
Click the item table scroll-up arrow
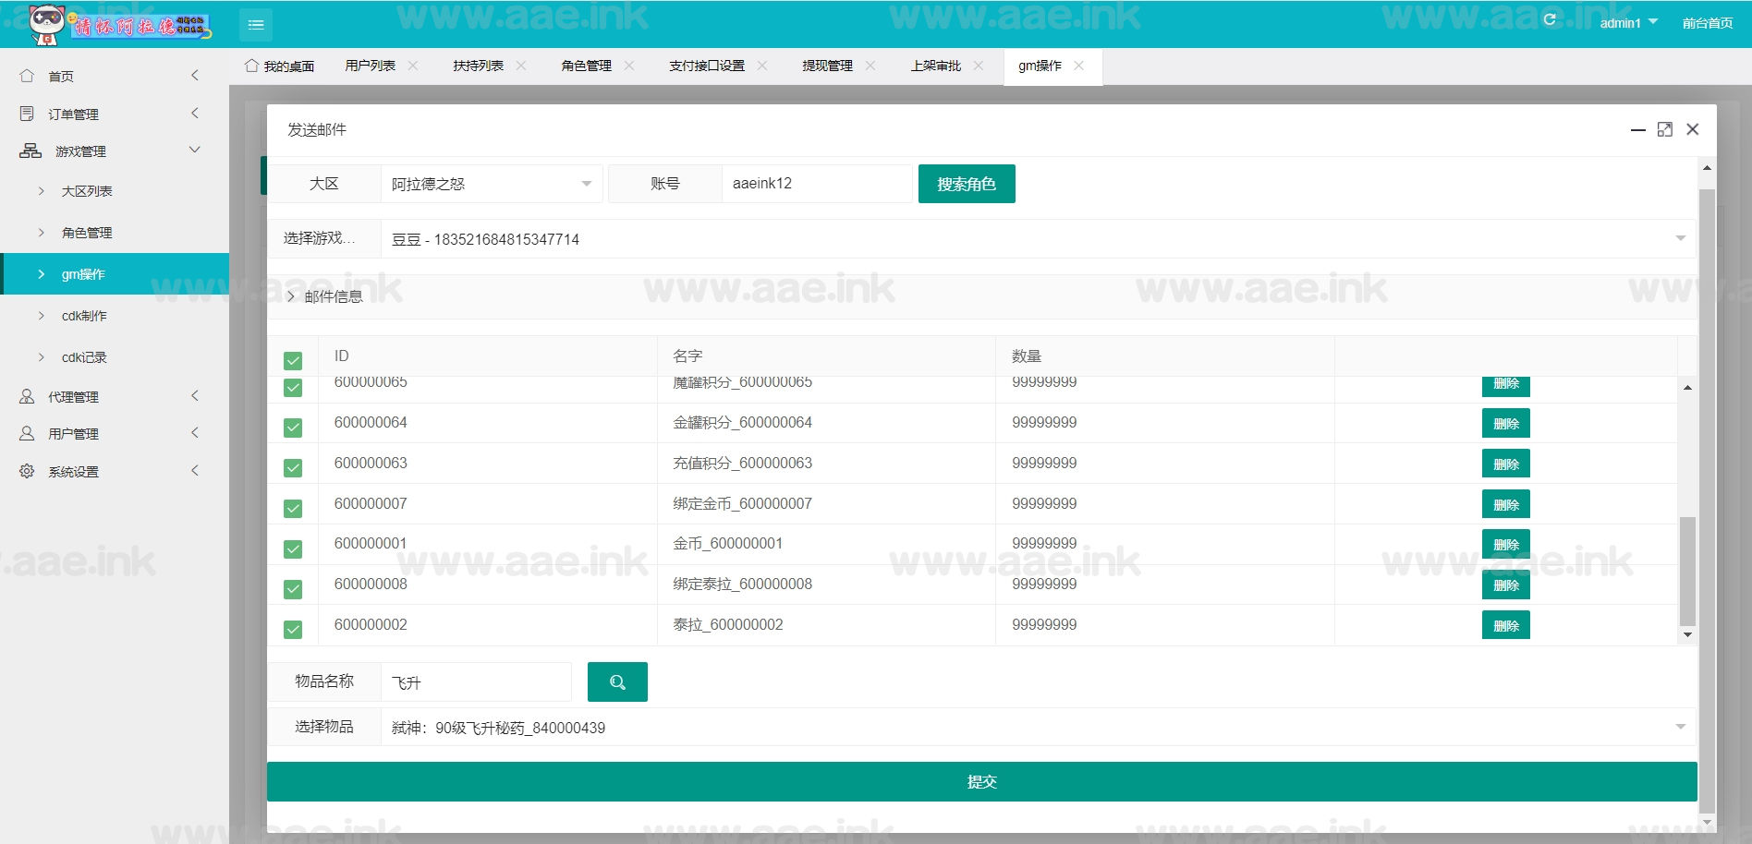(x=1687, y=388)
